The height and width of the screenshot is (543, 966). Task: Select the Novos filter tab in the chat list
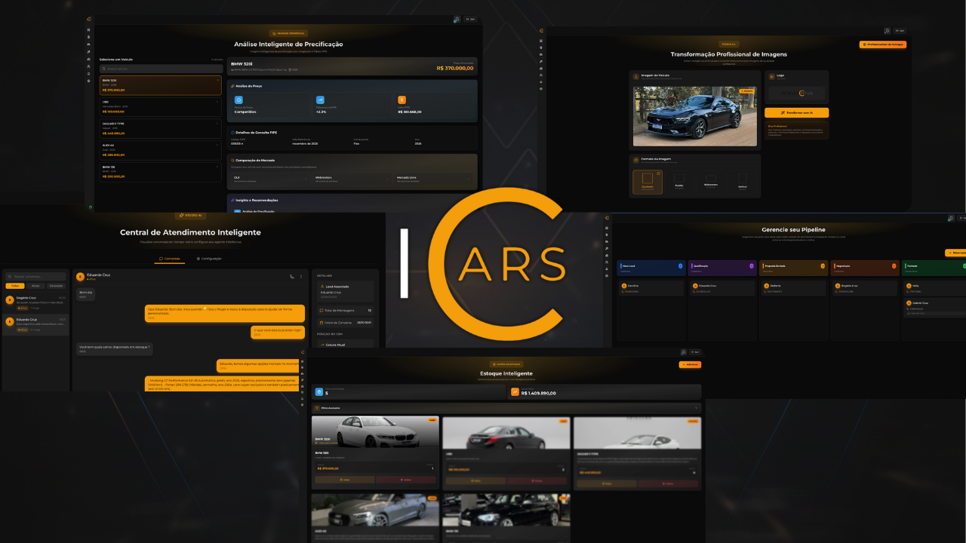click(35, 286)
